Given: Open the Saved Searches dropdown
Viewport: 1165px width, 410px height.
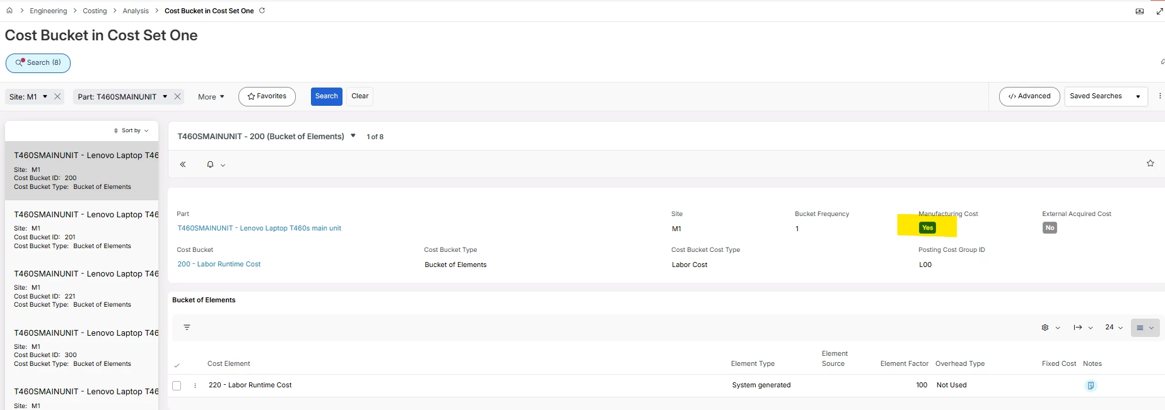Looking at the screenshot, I should click(x=1106, y=96).
